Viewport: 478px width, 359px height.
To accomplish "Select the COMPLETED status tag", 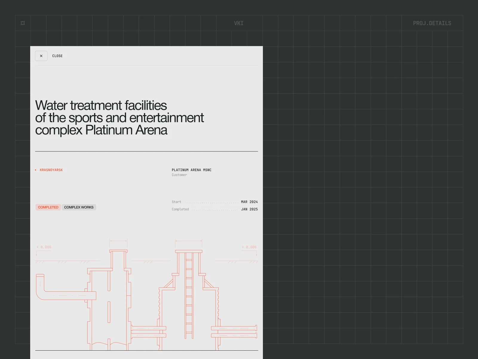I will point(48,207).
